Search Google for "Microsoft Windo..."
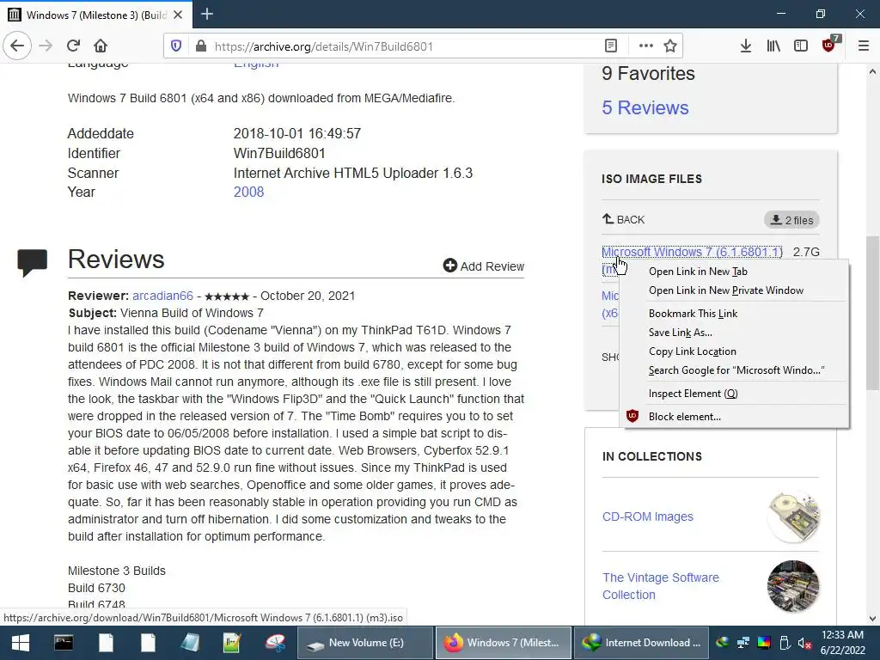880x660 pixels. point(736,370)
